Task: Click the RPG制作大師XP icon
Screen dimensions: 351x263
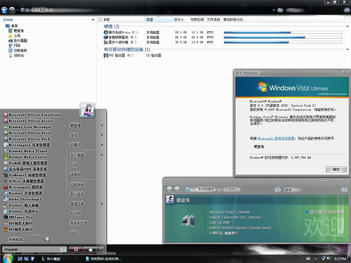Action: click(5, 229)
